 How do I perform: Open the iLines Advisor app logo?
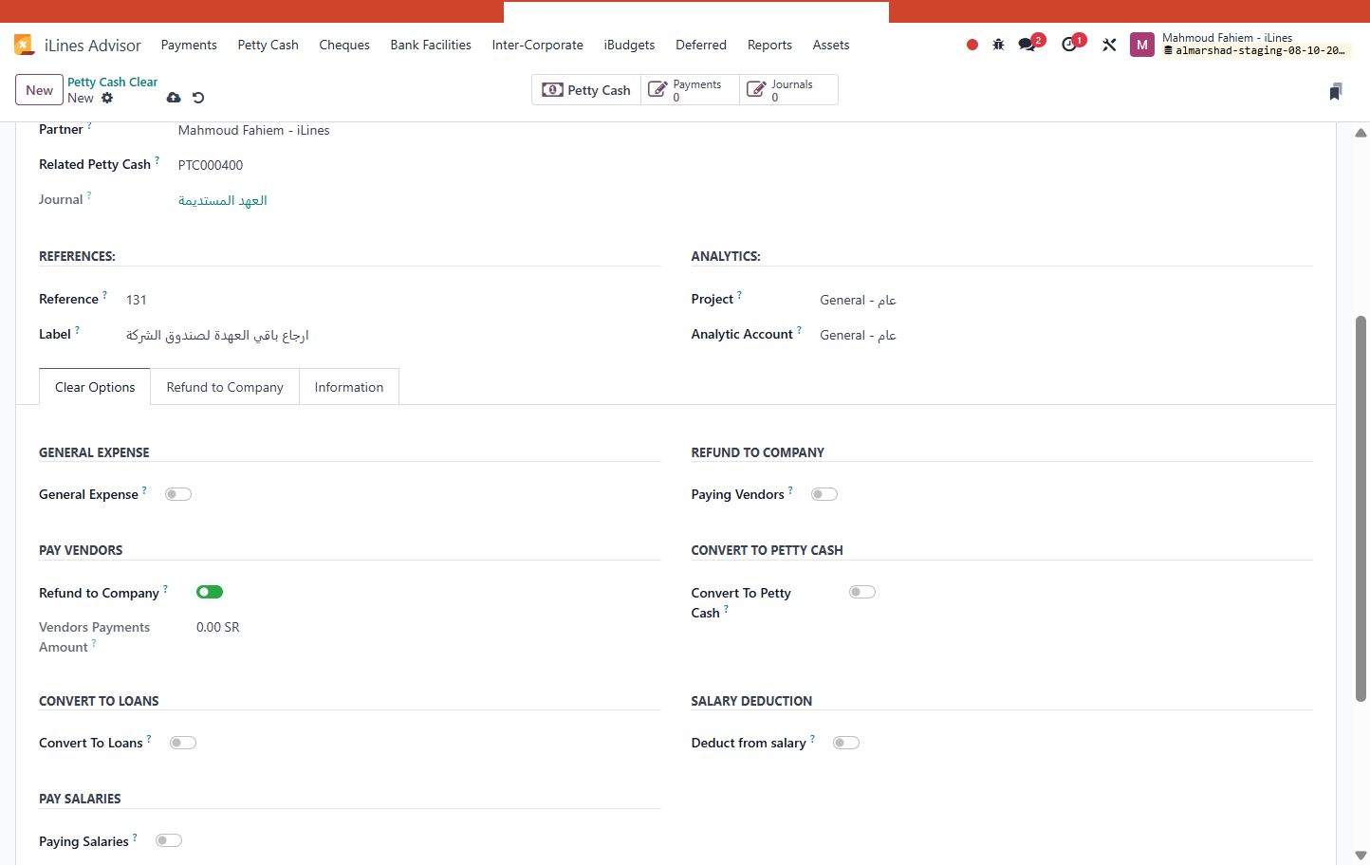pyautogui.click(x=24, y=45)
